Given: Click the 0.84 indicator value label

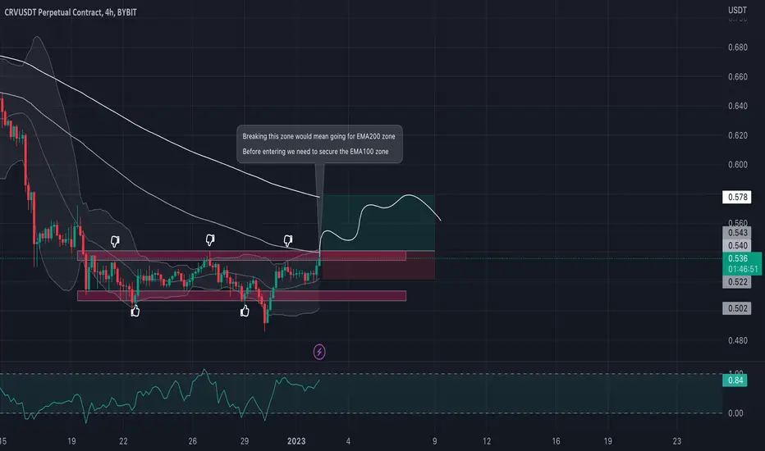Looking at the screenshot, I should [735, 380].
